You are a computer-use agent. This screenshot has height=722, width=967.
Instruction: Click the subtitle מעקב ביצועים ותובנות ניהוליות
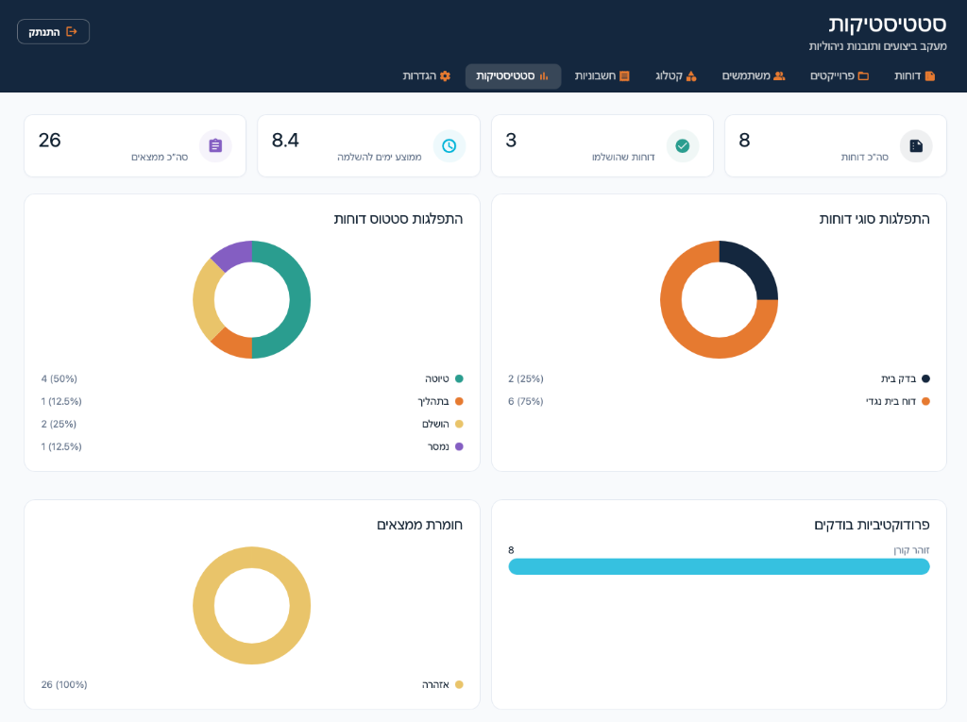(x=877, y=46)
